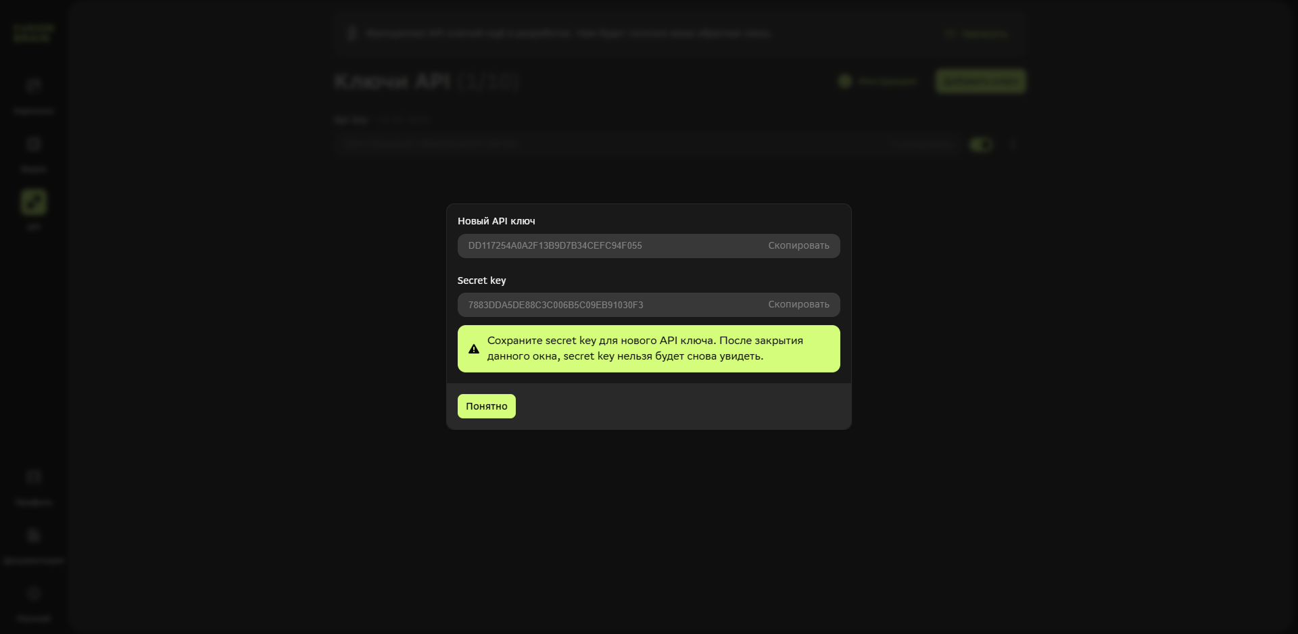Open the highlighted green API sidebar icon
Image resolution: width=1298 pixels, height=634 pixels.
pos(34,202)
